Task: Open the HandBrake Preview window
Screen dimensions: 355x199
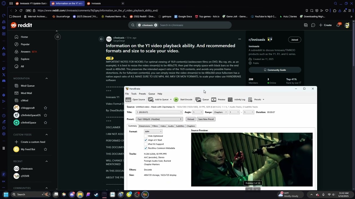Action: coord(218,99)
